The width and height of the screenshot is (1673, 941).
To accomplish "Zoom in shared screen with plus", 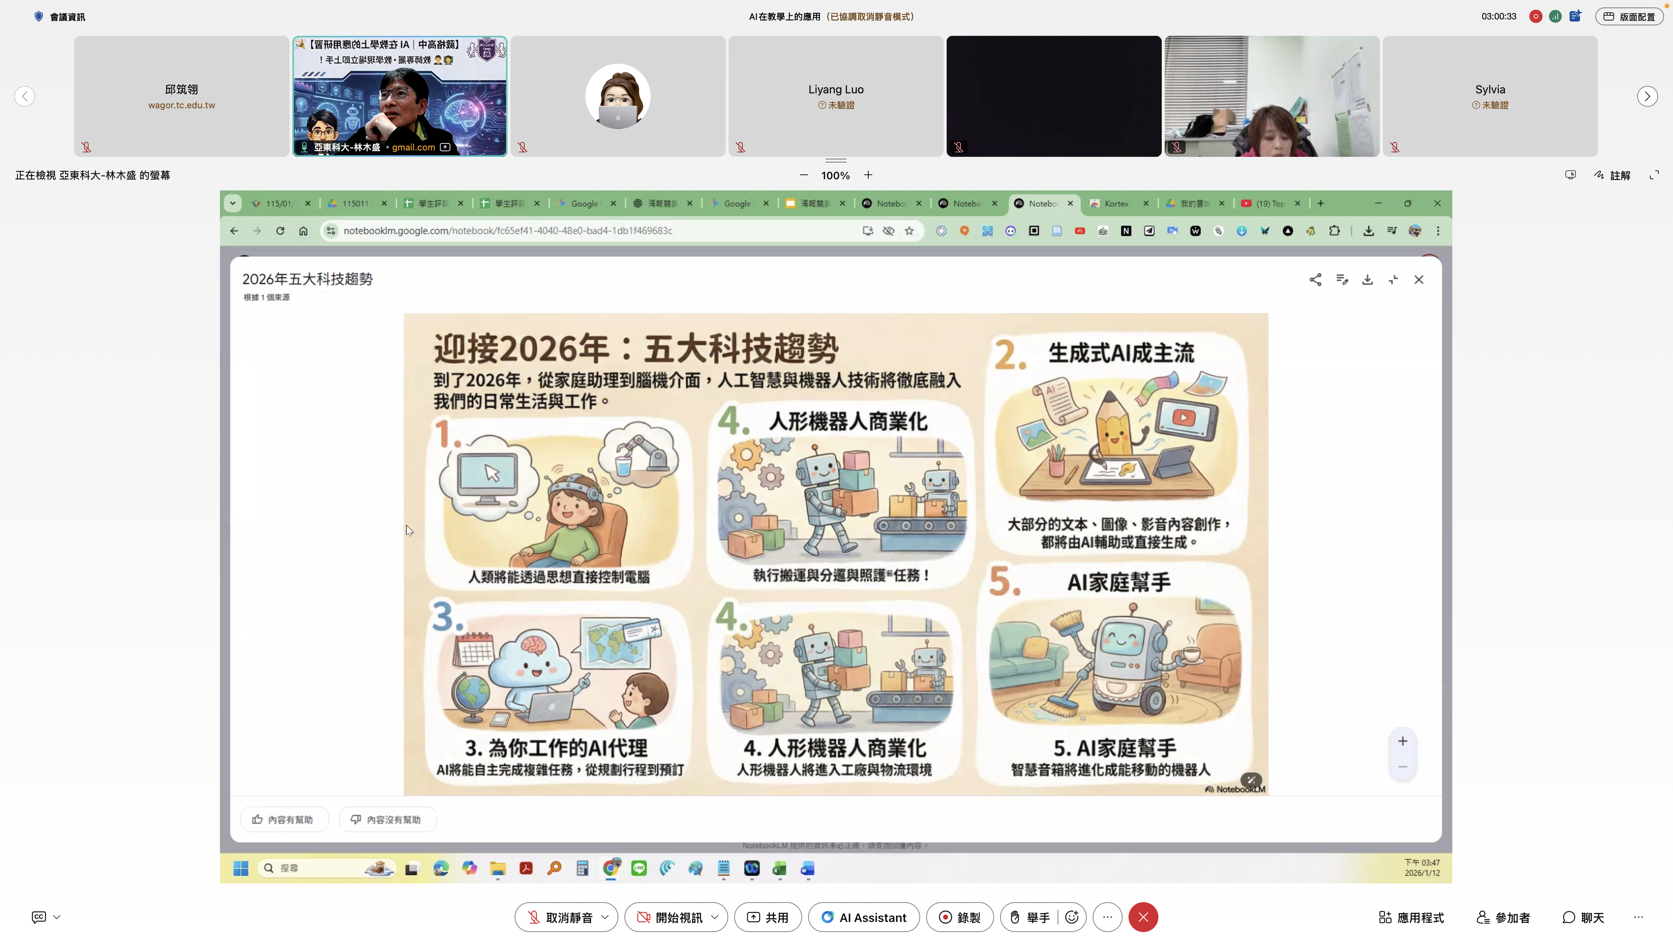I will [x=867, y=175].
